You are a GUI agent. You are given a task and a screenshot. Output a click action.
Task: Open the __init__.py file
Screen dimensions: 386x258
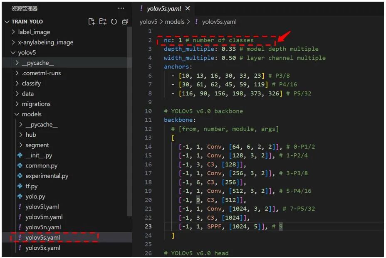point(38,155)
